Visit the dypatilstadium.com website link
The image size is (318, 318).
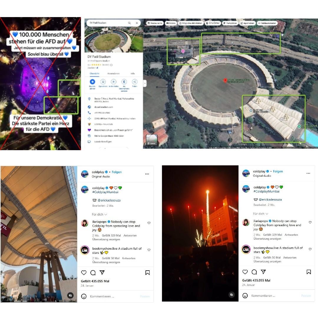click(x=103, y=107)
